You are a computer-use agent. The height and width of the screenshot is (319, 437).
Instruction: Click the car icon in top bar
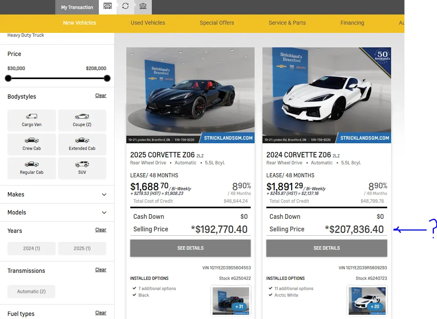tap(107, 6)
